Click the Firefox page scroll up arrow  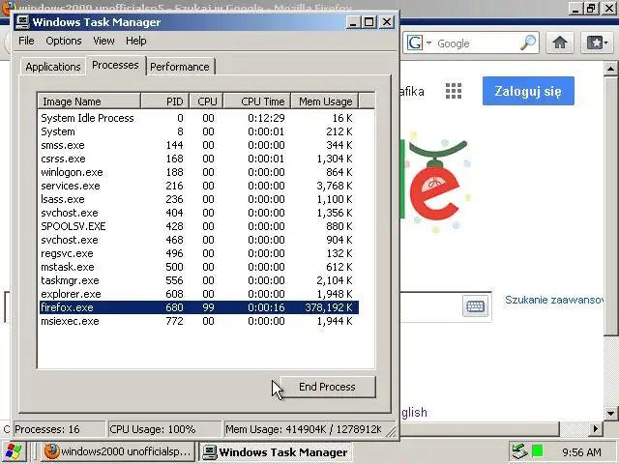[610, 69]
